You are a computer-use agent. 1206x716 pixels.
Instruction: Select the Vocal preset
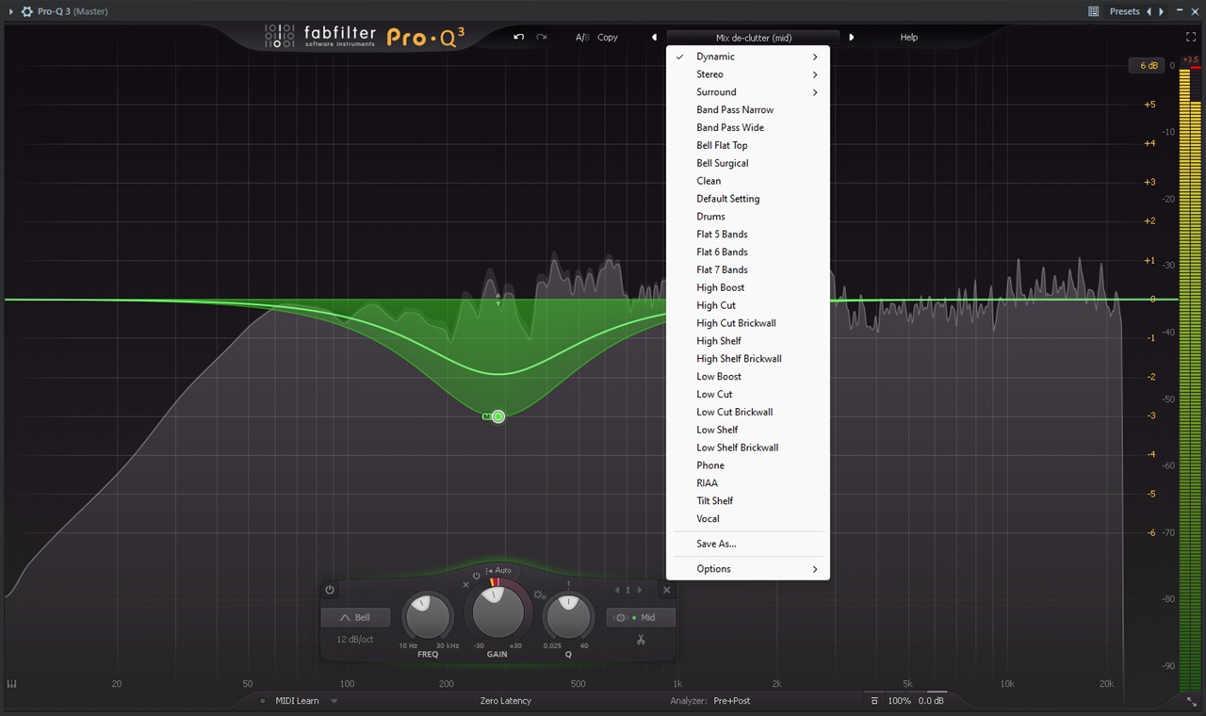click(x=708, y=519)
